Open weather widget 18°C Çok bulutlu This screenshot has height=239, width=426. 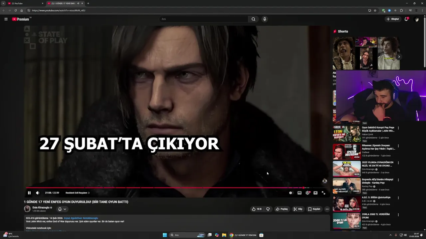[11, 235]
